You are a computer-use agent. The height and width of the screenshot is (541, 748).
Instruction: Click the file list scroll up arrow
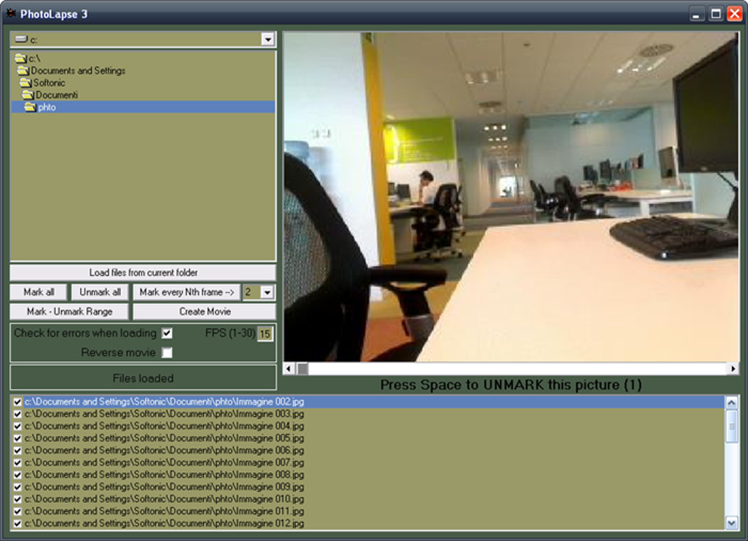pos(732,403)
